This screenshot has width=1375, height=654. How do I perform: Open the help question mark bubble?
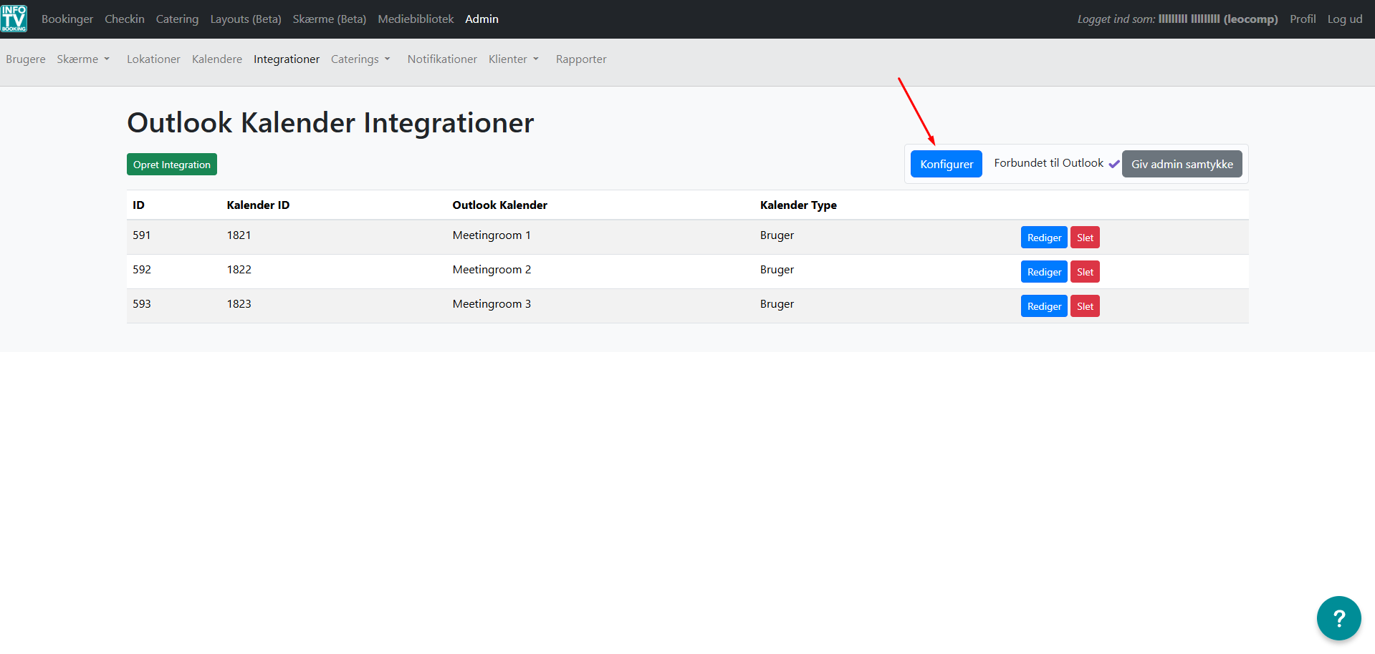click(1338, 618)
